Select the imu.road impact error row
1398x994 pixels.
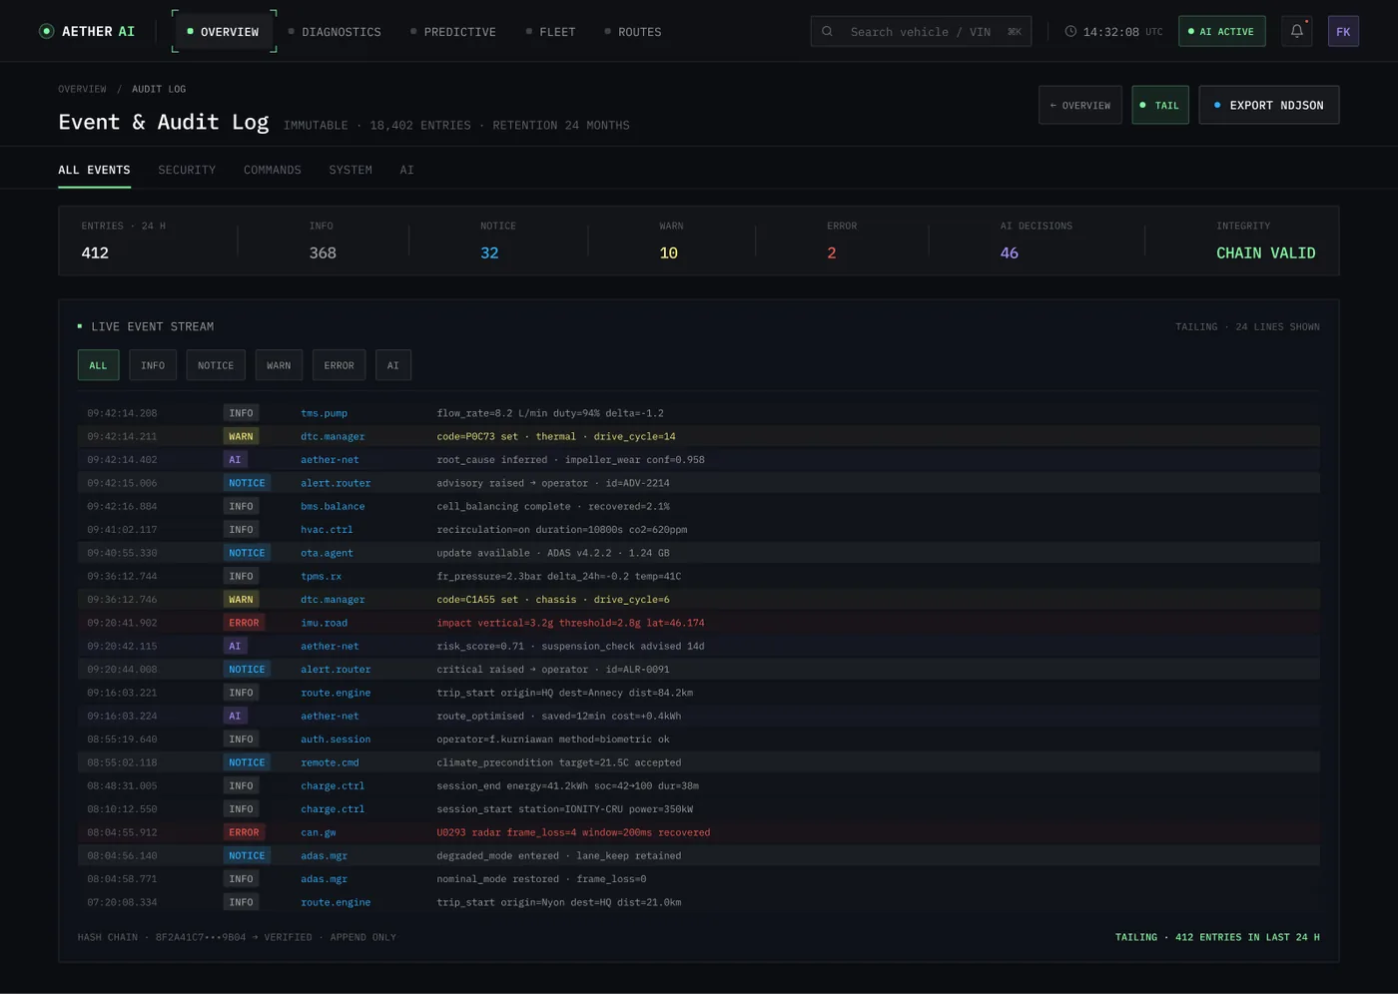[x=699, y=623]
